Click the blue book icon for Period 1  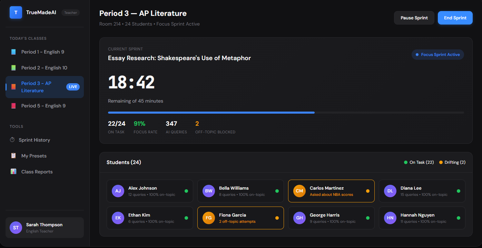point(13,52)
